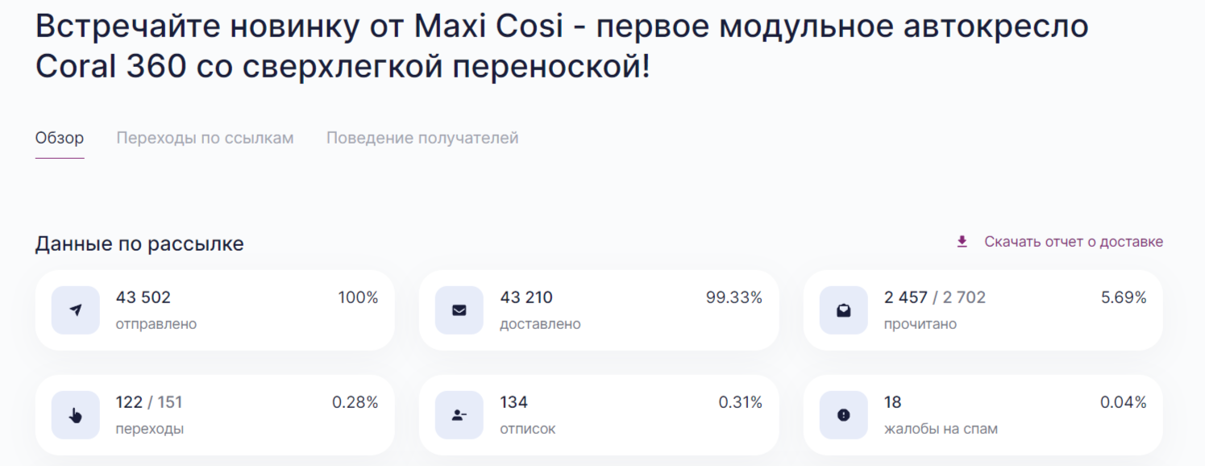This screenshot has width=1205, height=466.
Task: Click the 122 / 151 clicks value
Action: (x=149, y=402)
